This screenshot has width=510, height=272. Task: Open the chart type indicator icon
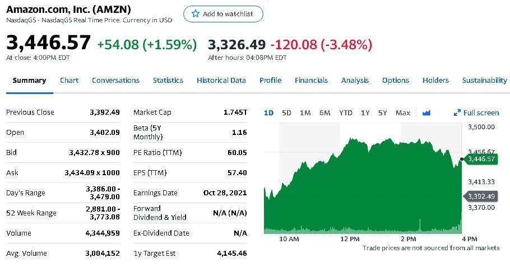(426, 112)
